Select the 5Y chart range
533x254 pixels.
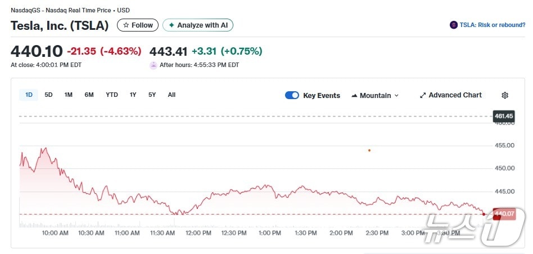pyautogui.click(x=152, y=95)
